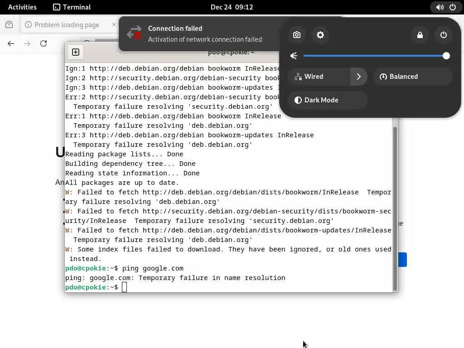464x348 pixels.
Task: Click top bar volume indicator
Action: click(x=440, y=7)
